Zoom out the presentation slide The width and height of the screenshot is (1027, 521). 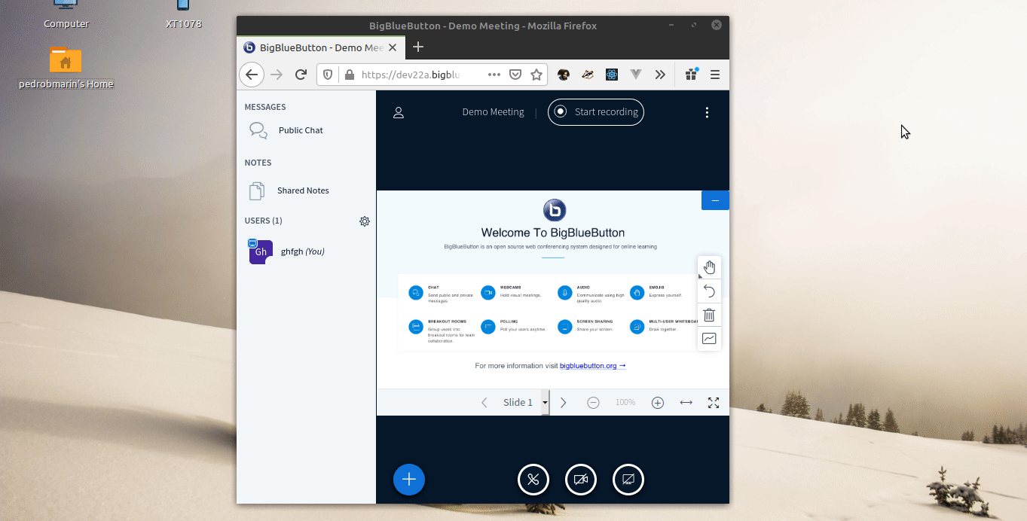tap(593, 403)
